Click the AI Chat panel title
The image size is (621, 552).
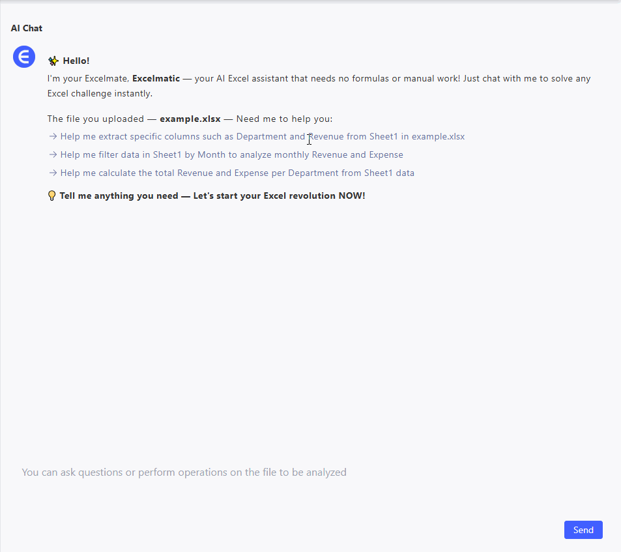(27, 28)
